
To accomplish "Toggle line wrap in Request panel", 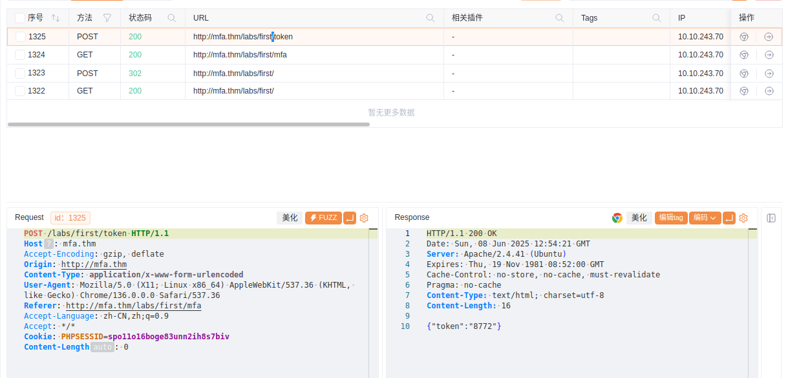I will 350,218.
